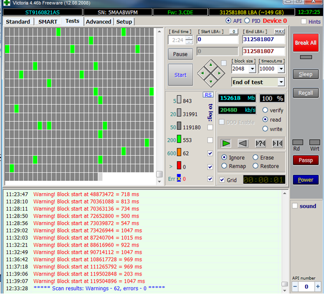Click the 152618 Mb scanned readout
Screen dimensions: 324x294
[x=237, y=98]
